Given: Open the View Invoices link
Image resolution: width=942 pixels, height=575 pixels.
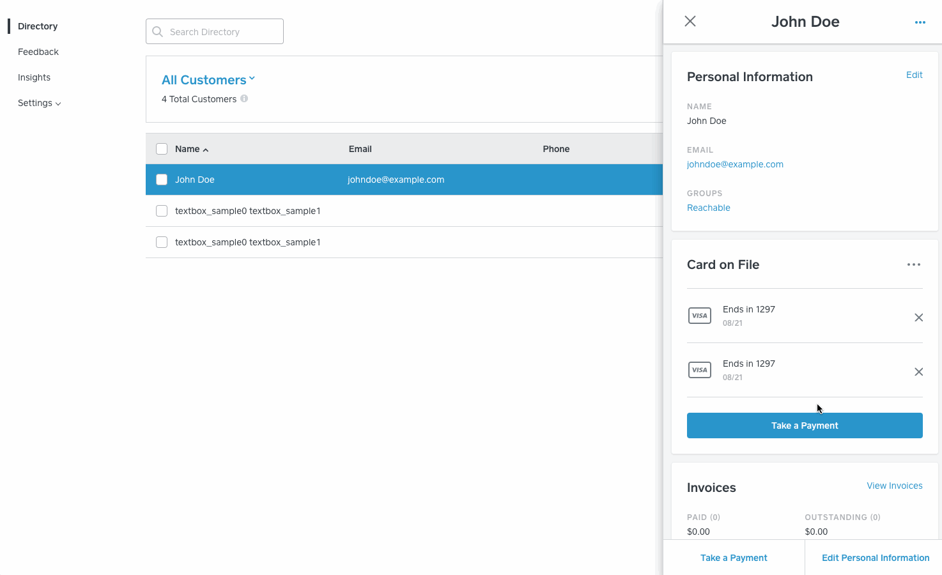Looking at the screenshot, I should click(x=894, y=486).
